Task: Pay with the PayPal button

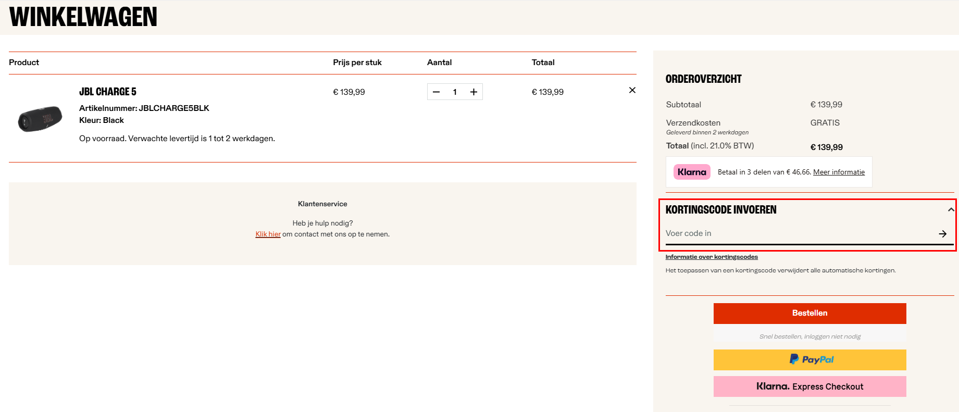Action: (x=810, y=360)
